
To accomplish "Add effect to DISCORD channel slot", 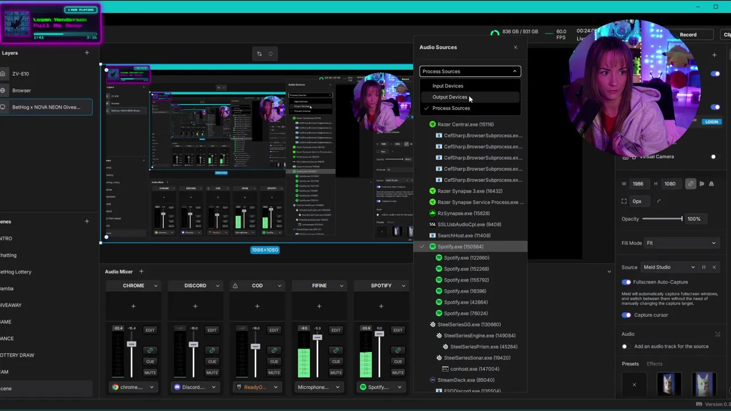I will click(x=195, y=307).
